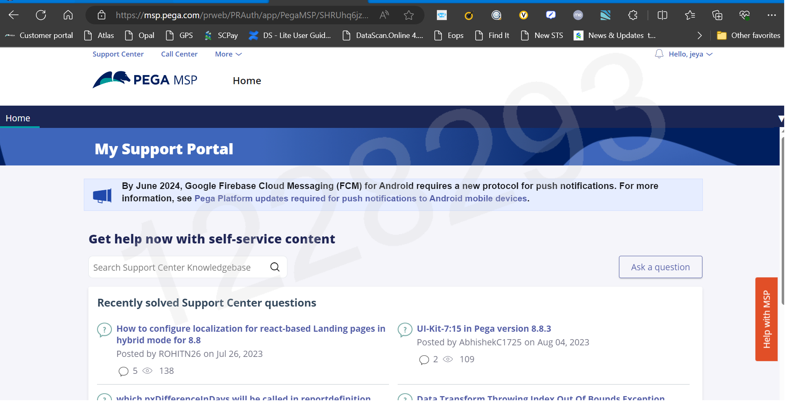Open News & Updates bookmark
785x406 pixels.
[x=615, y=35]
